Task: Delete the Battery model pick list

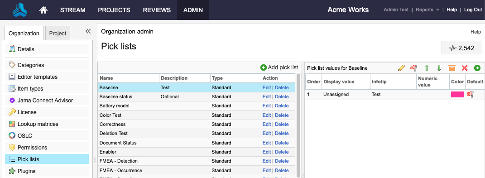Action: coord(282,106)
